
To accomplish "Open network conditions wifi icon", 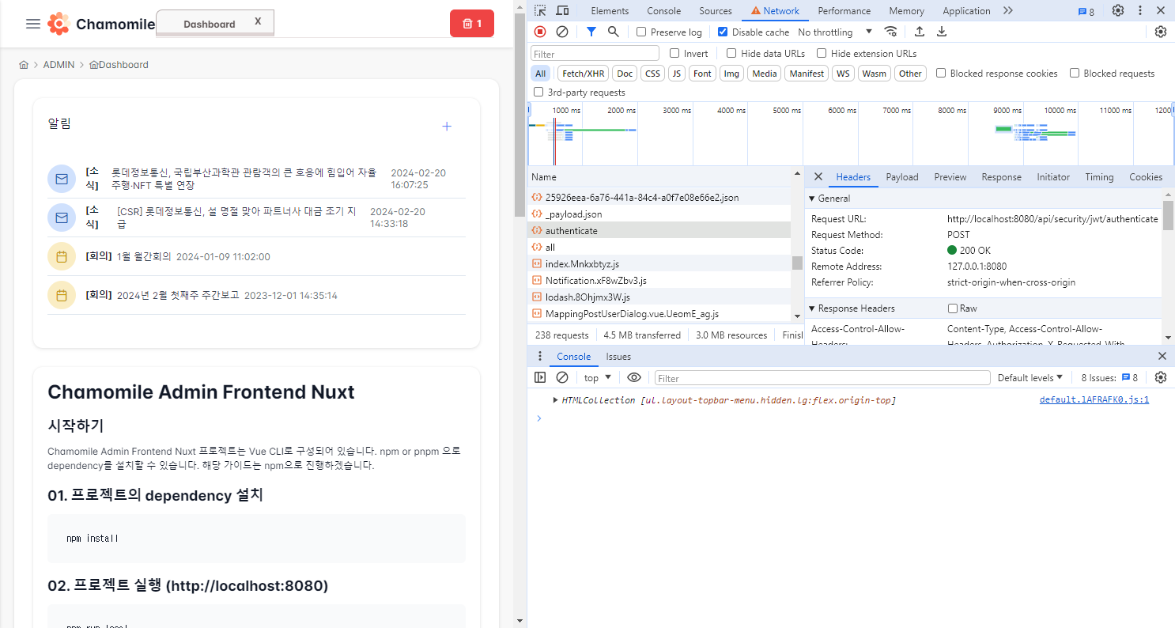I will click(x=891, y=32).
